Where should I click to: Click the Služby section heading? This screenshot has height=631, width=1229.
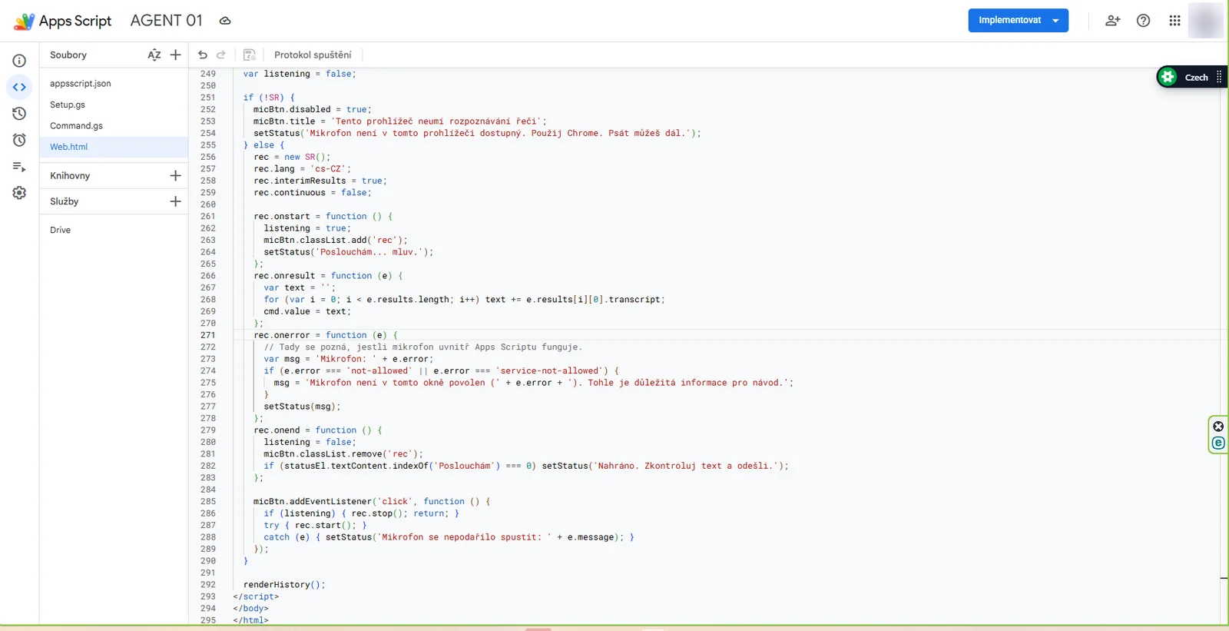pyautogui.click(x=65, y=201)
